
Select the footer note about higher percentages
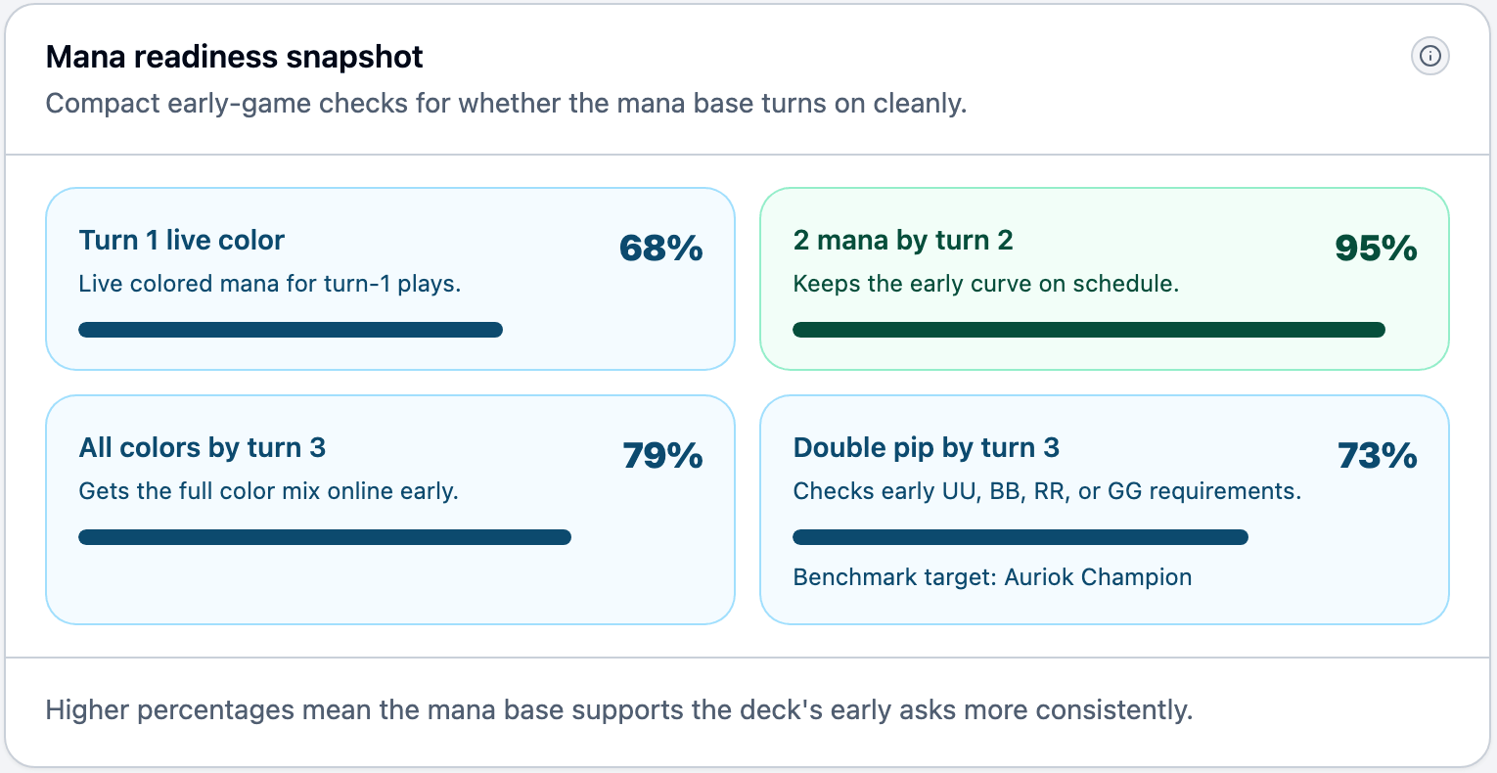point(619,709)
